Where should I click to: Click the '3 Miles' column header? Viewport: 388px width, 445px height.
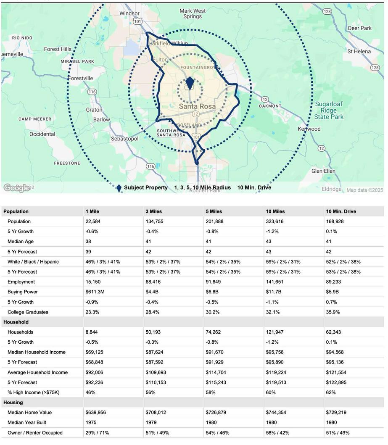point(153,211)
